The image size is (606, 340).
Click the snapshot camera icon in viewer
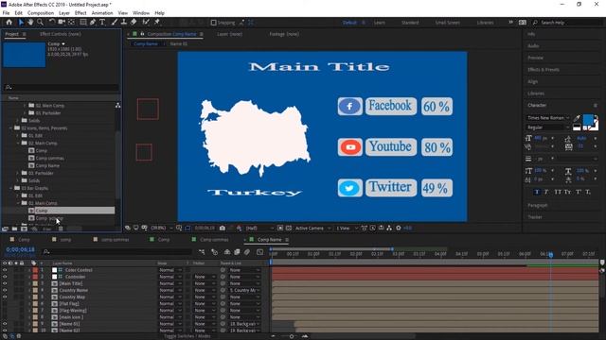click(223, 229)
